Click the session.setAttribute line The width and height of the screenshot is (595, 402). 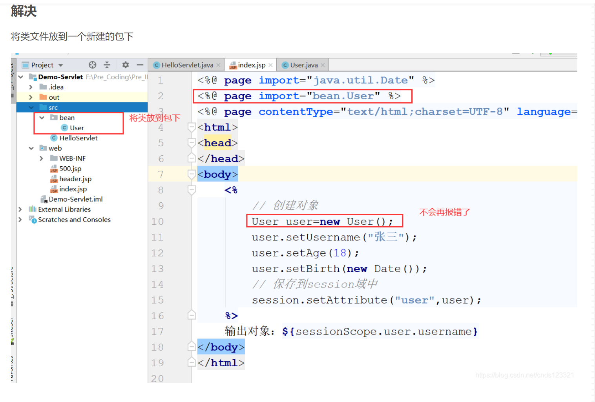click(367, 300)
